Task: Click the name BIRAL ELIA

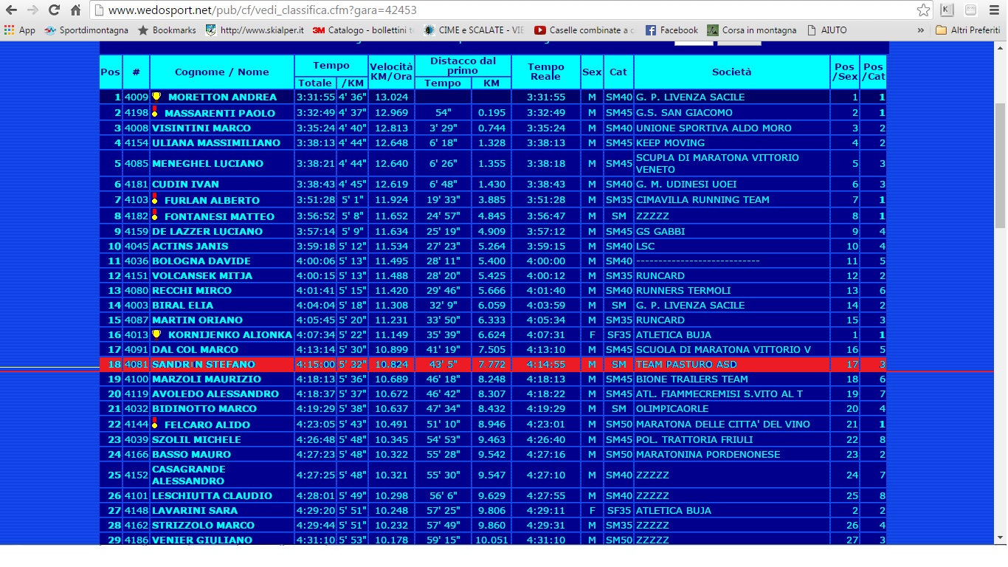Action: (183, 305)
